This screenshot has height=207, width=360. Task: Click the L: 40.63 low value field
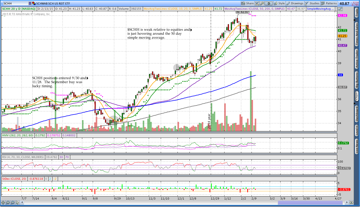coord(88,9)
